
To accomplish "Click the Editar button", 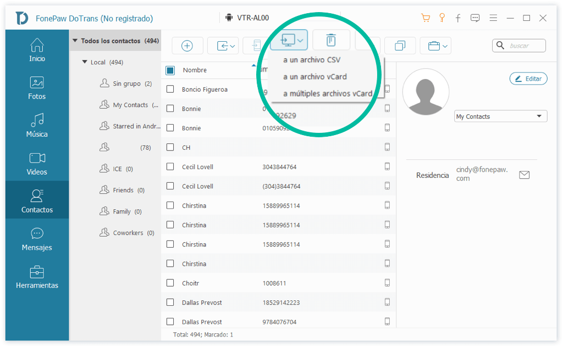I will 528,79.
